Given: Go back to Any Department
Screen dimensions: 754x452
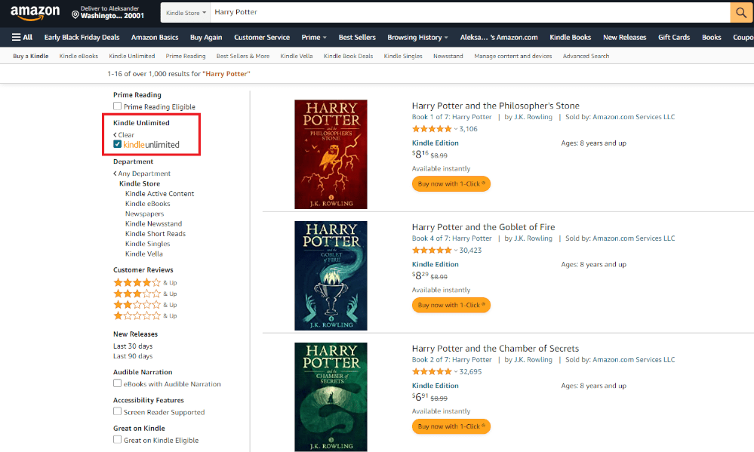Looking at the screenshot, I should 142,174.
